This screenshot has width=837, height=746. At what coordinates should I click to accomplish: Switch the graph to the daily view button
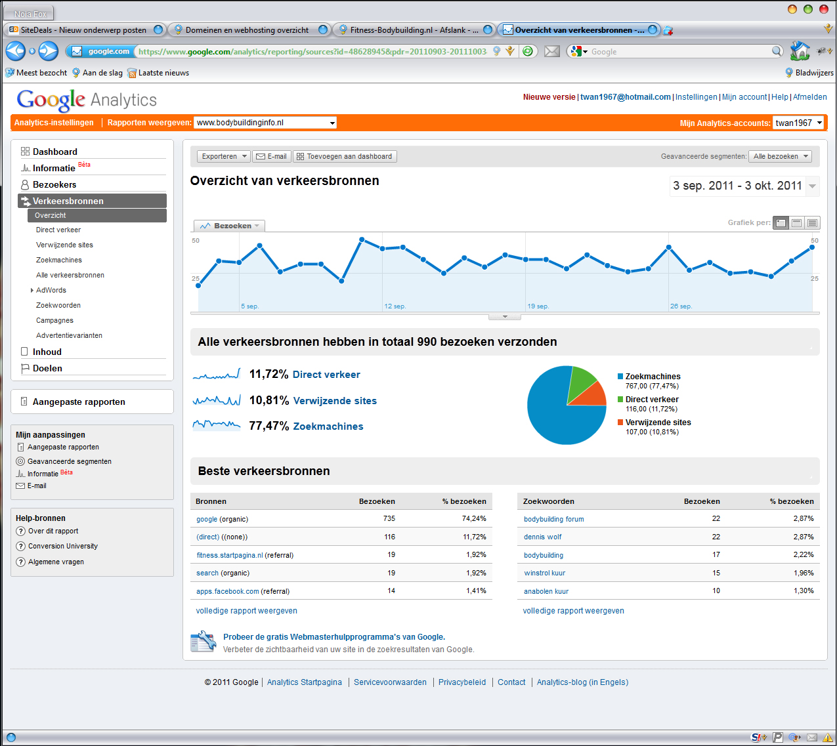coord(781,223)
